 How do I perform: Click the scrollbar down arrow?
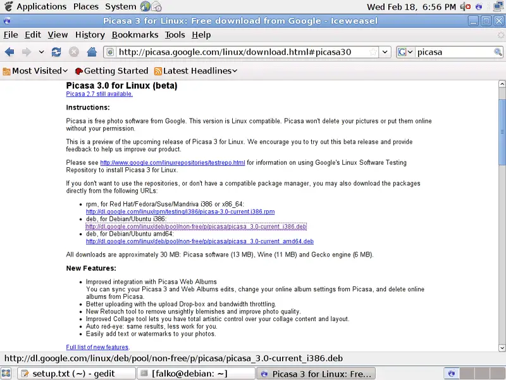502,348
